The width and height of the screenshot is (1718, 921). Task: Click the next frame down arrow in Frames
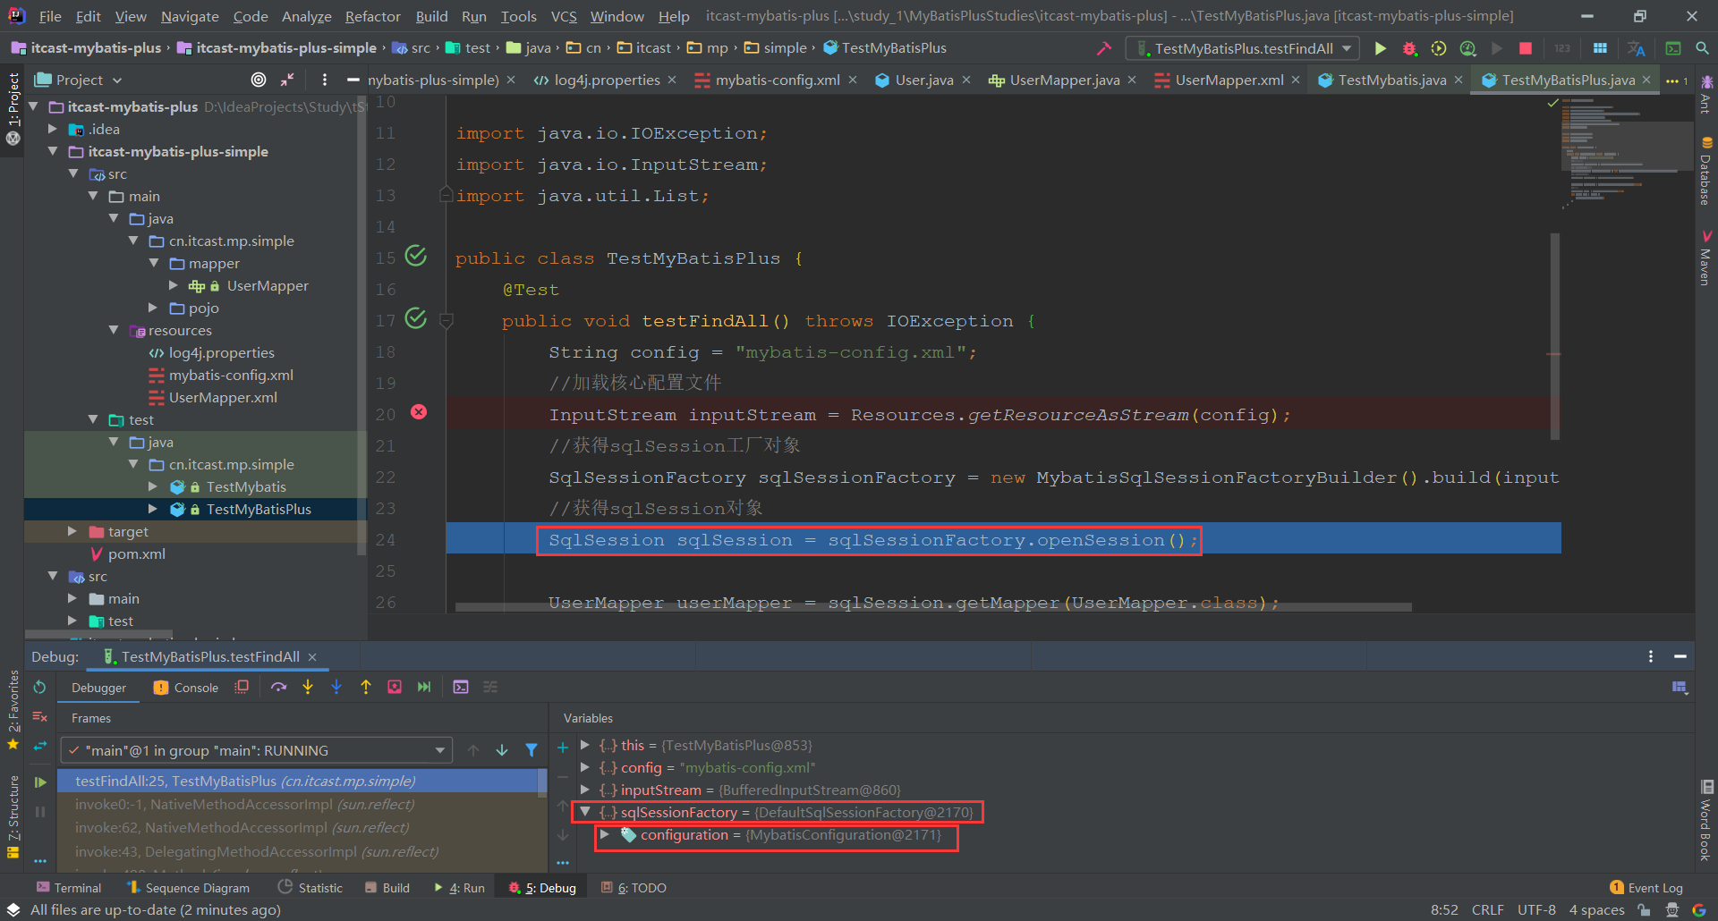point(502,750)
